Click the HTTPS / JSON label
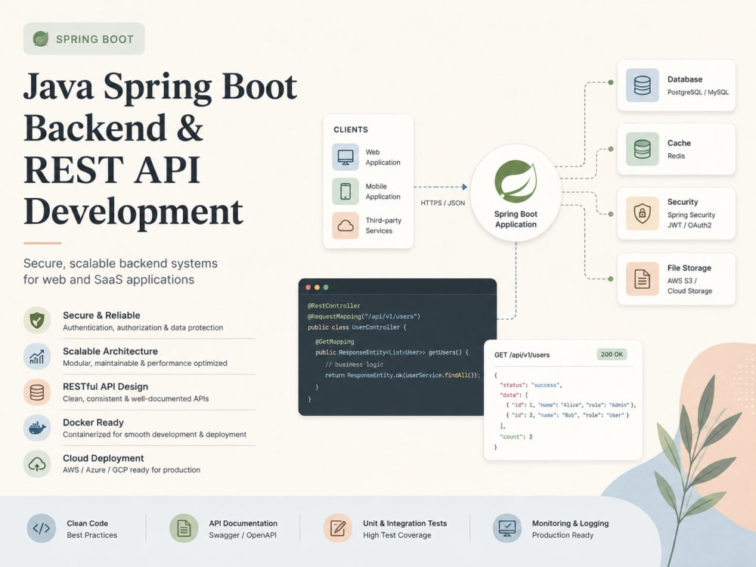 (x=442, y=203)
